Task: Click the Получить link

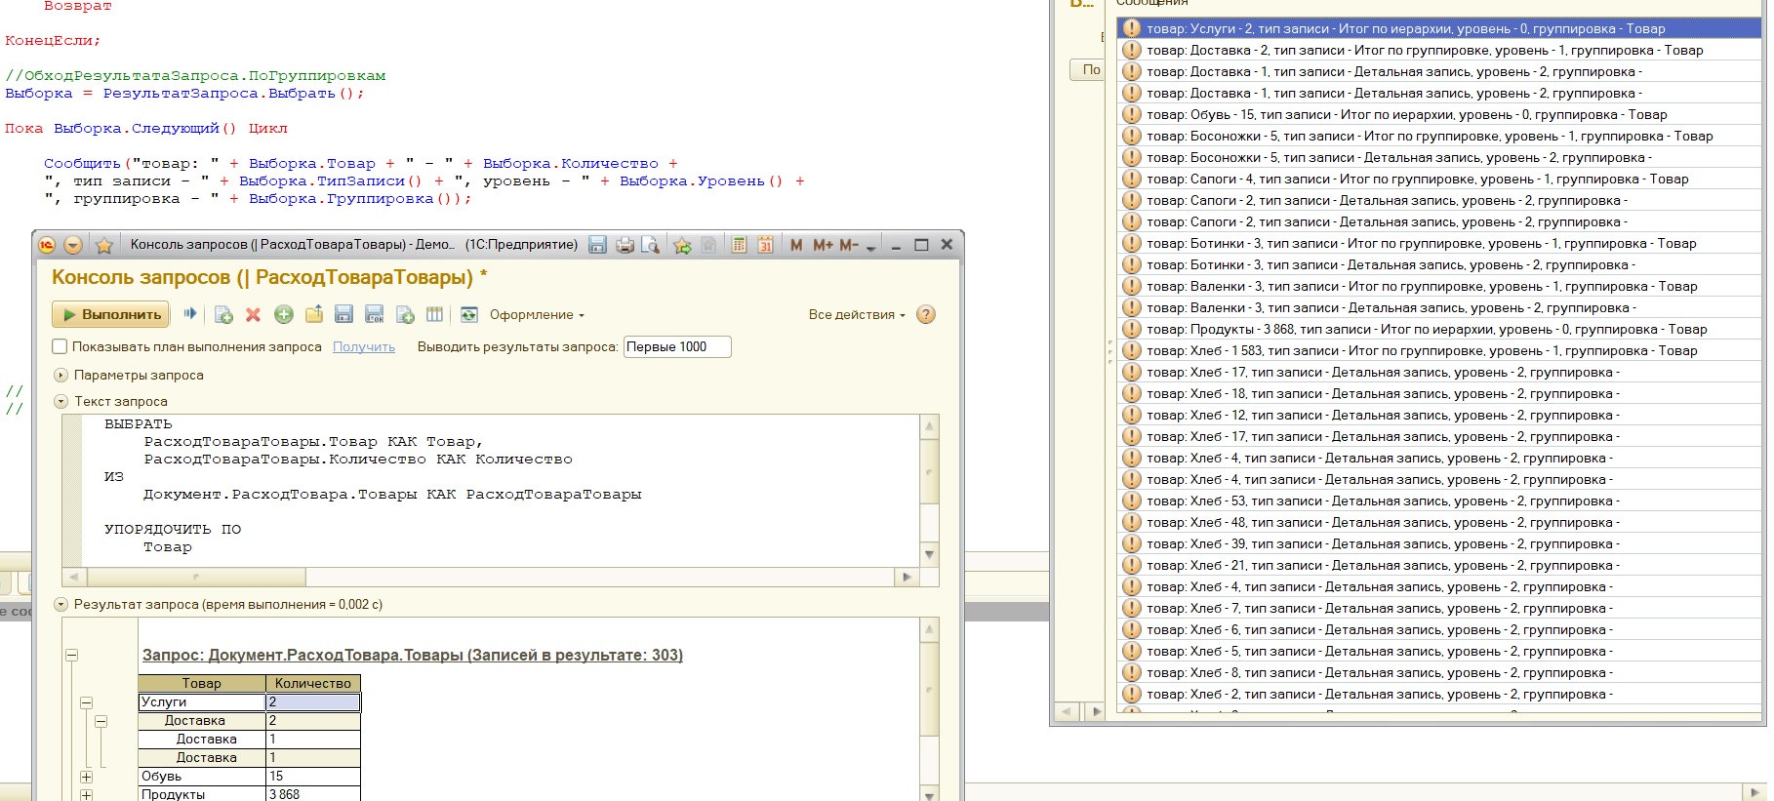Action: 364,346
